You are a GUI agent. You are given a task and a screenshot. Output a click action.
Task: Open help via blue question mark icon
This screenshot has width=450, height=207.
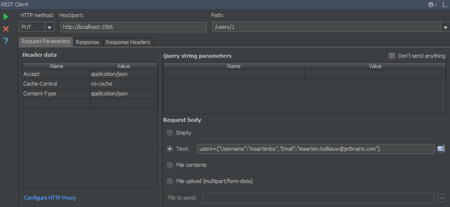click(x=6, y=41)
